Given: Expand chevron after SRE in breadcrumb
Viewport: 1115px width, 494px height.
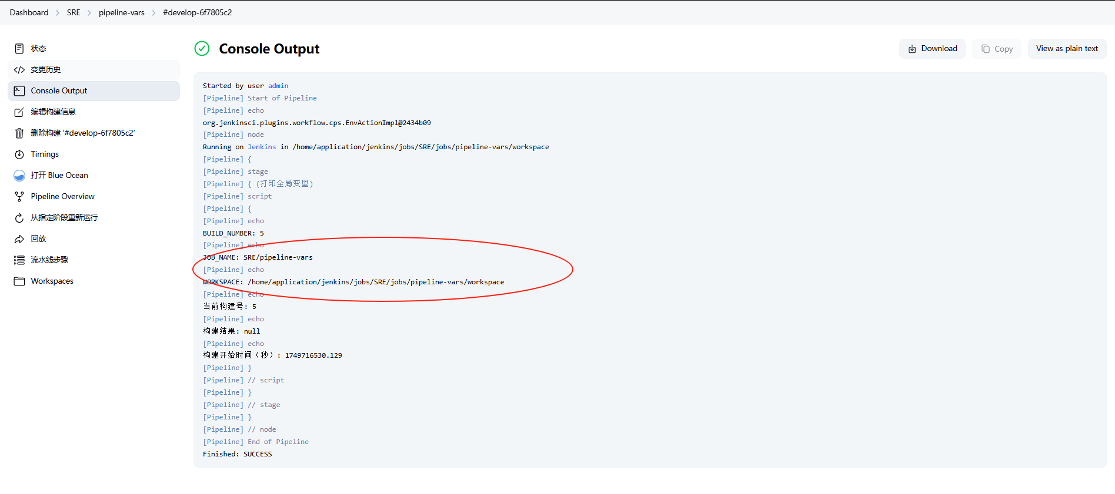Looking at the screenshot, I should (x=89, y=12).
